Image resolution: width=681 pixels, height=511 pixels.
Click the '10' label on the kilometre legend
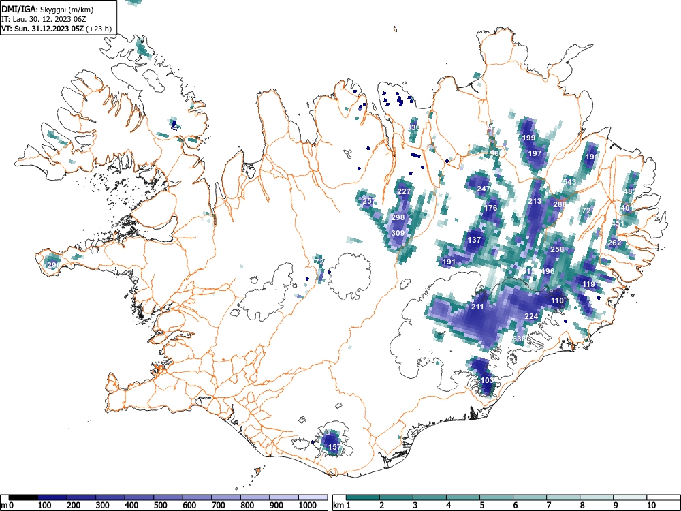point(651,506)
